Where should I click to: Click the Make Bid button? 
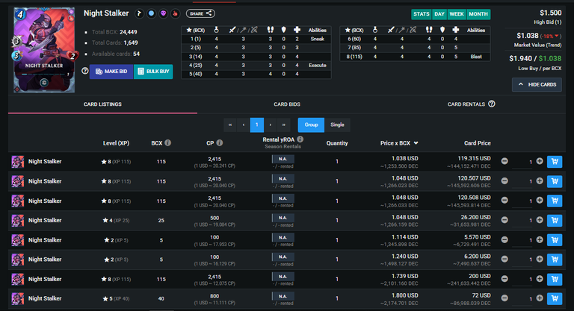[111, 72]
